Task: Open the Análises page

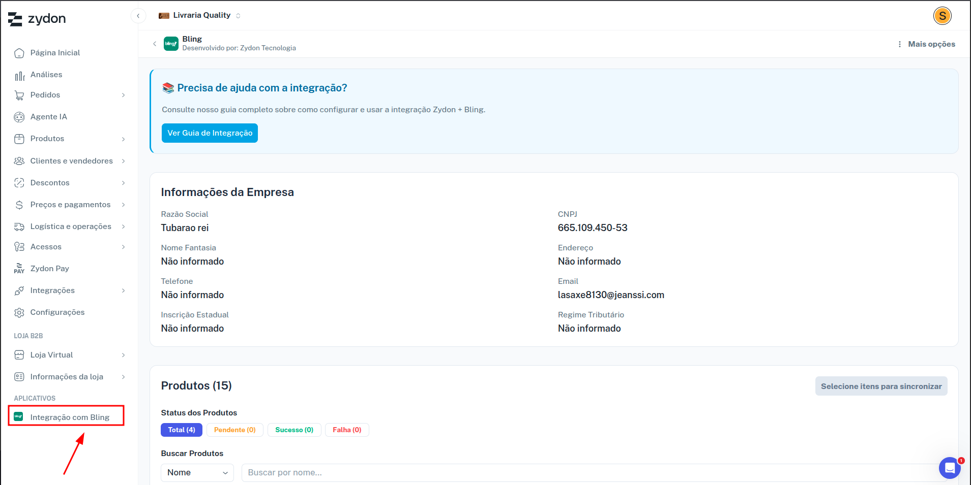Action: [46, 75]
